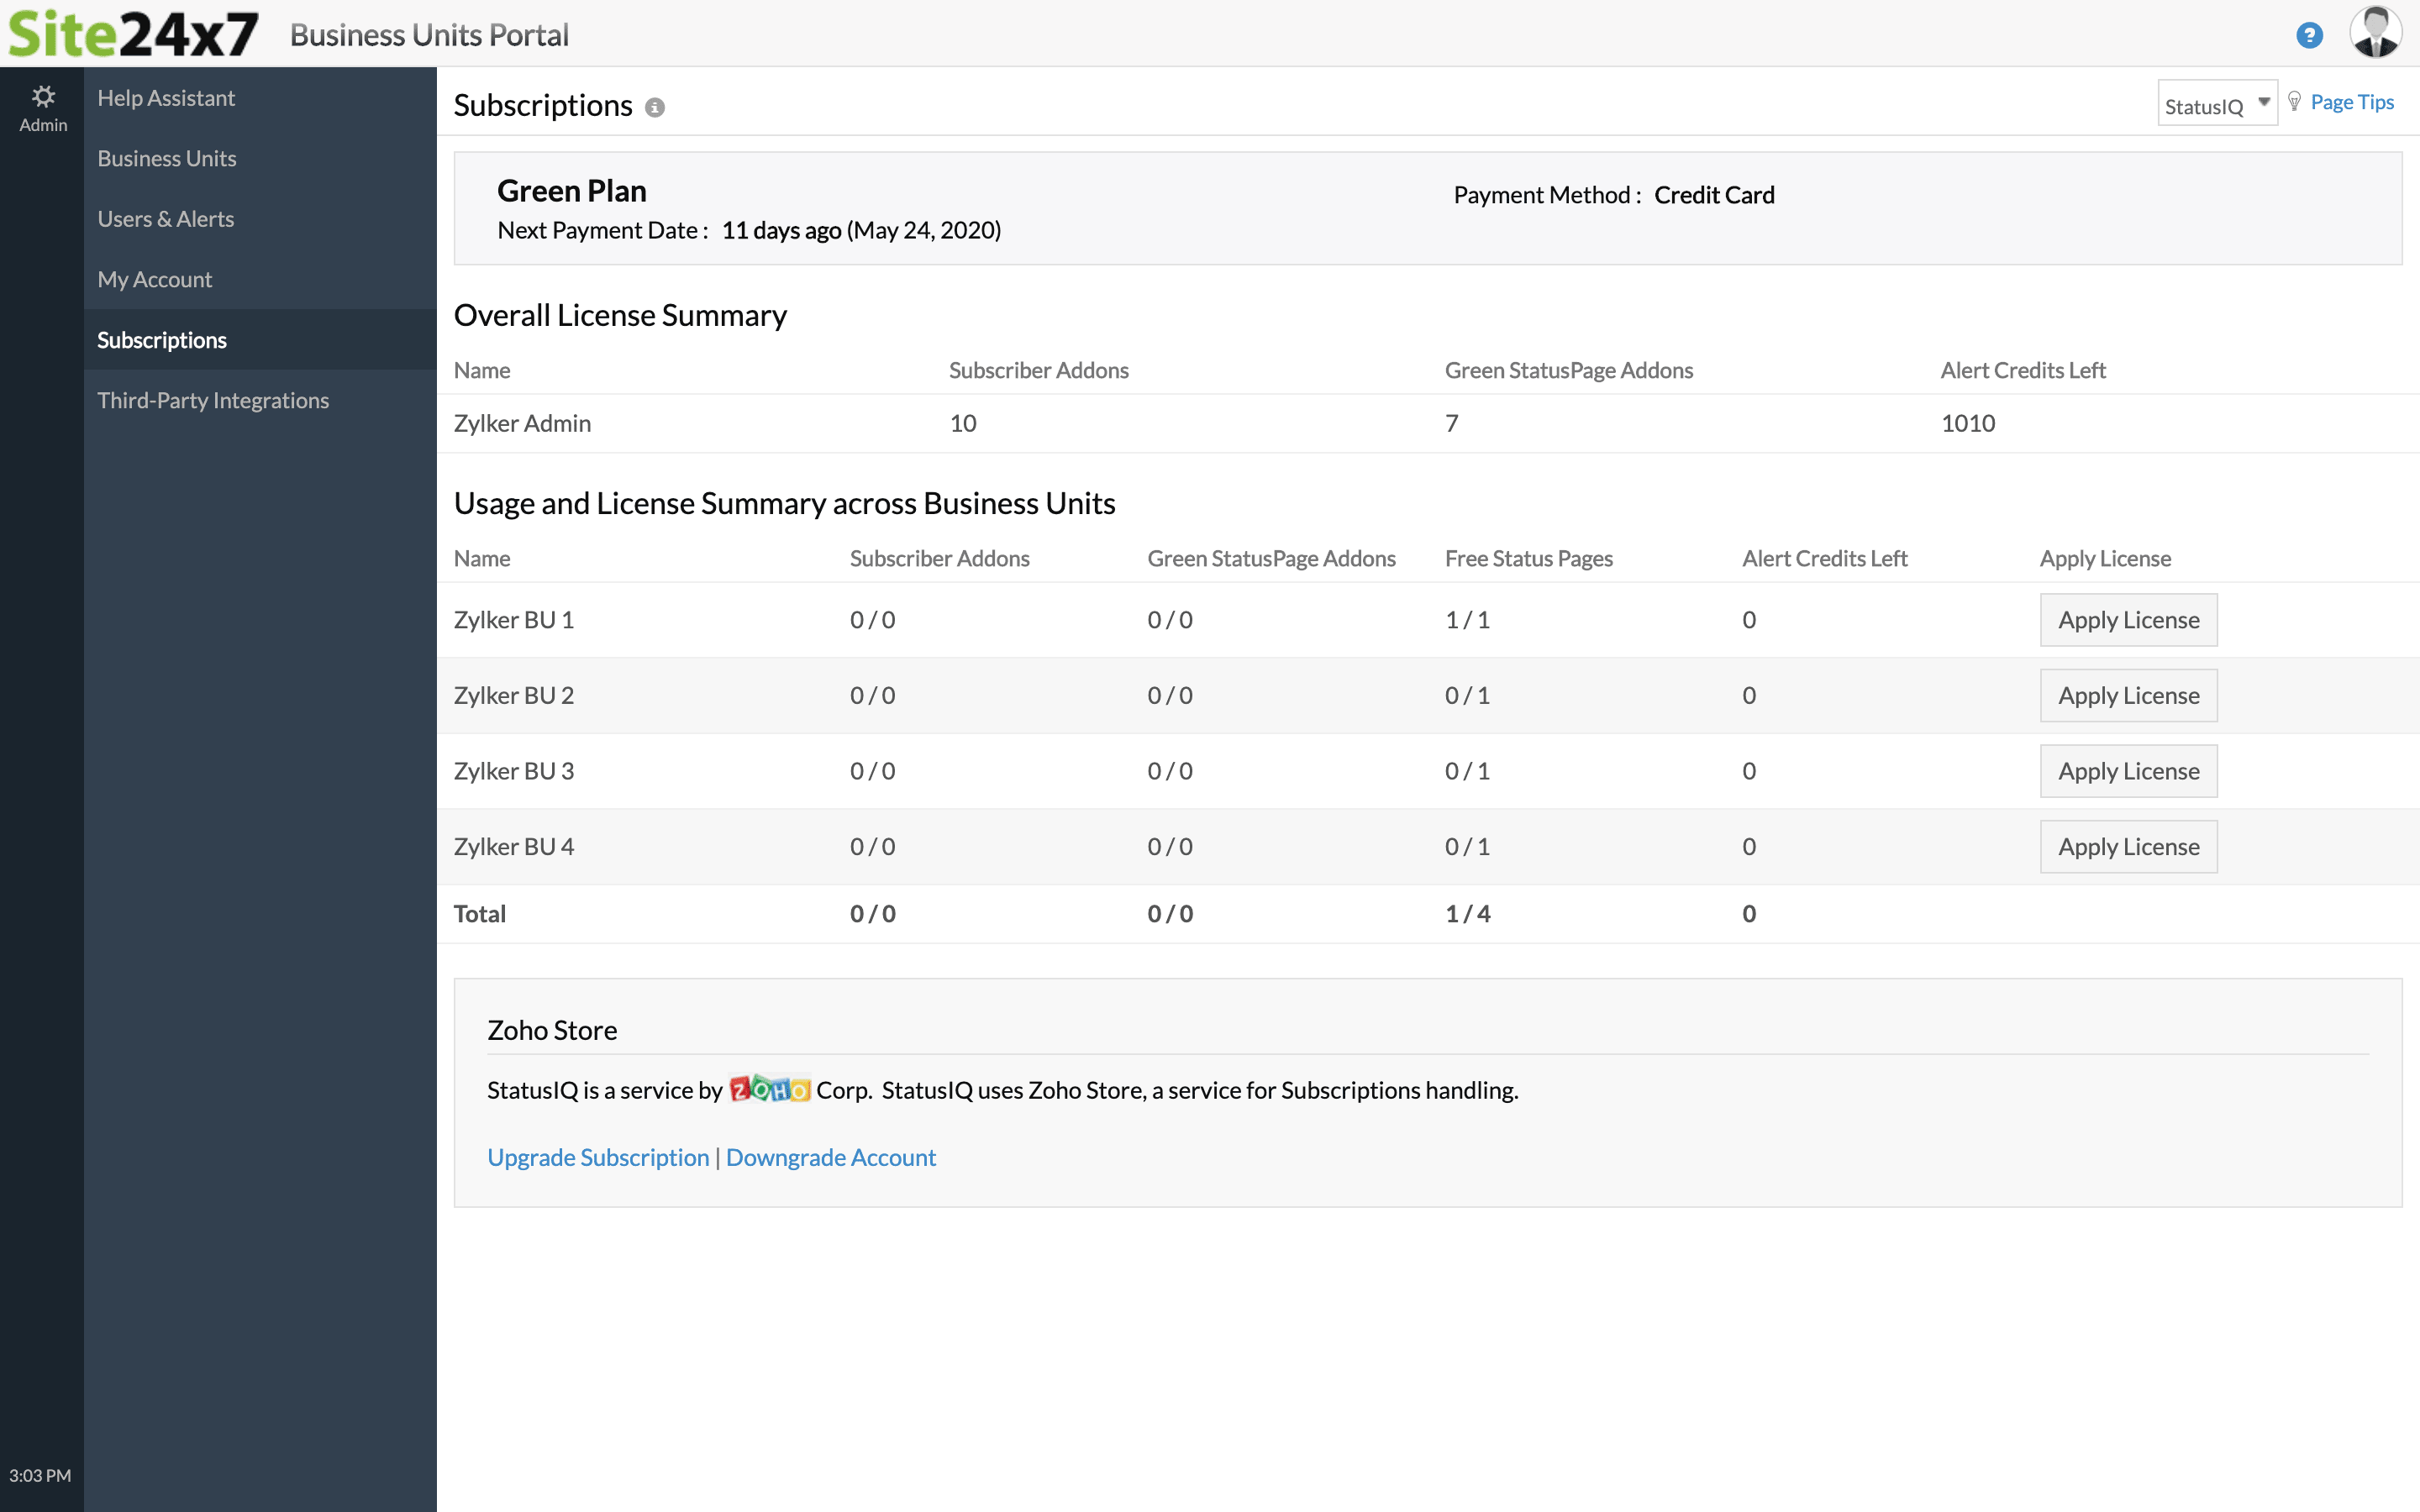This screenshot has height=1512, width=2420.
Task: Click the Page Tips lightbulb icon
Action: pos(2296,99)
